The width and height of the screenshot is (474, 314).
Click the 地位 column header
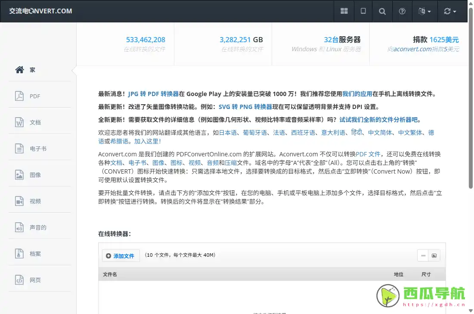pos(398,274)
